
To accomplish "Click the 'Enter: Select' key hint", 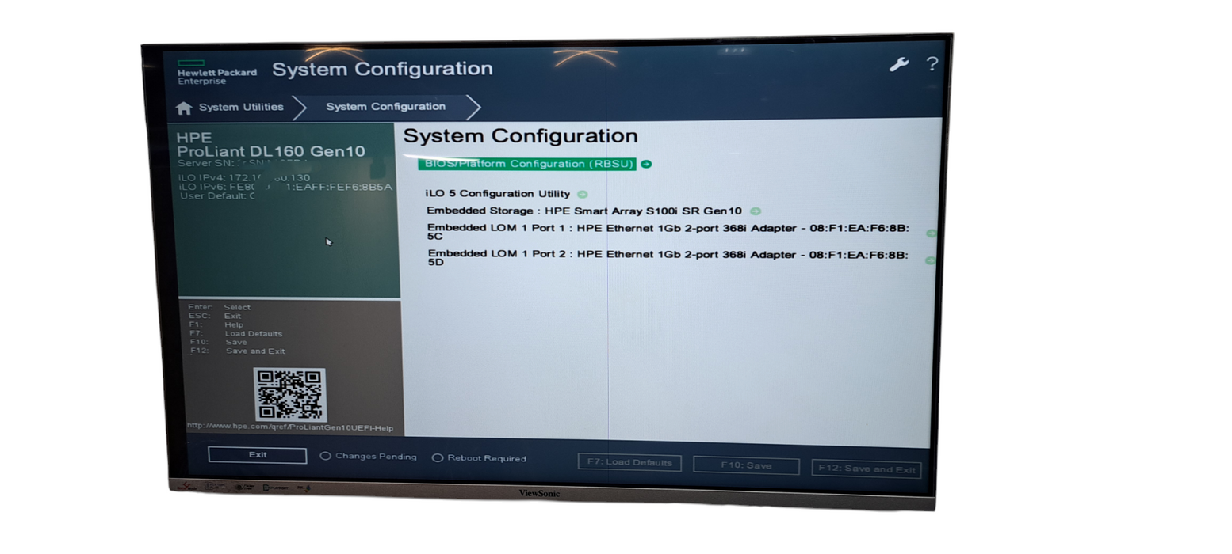I will 219,307.
